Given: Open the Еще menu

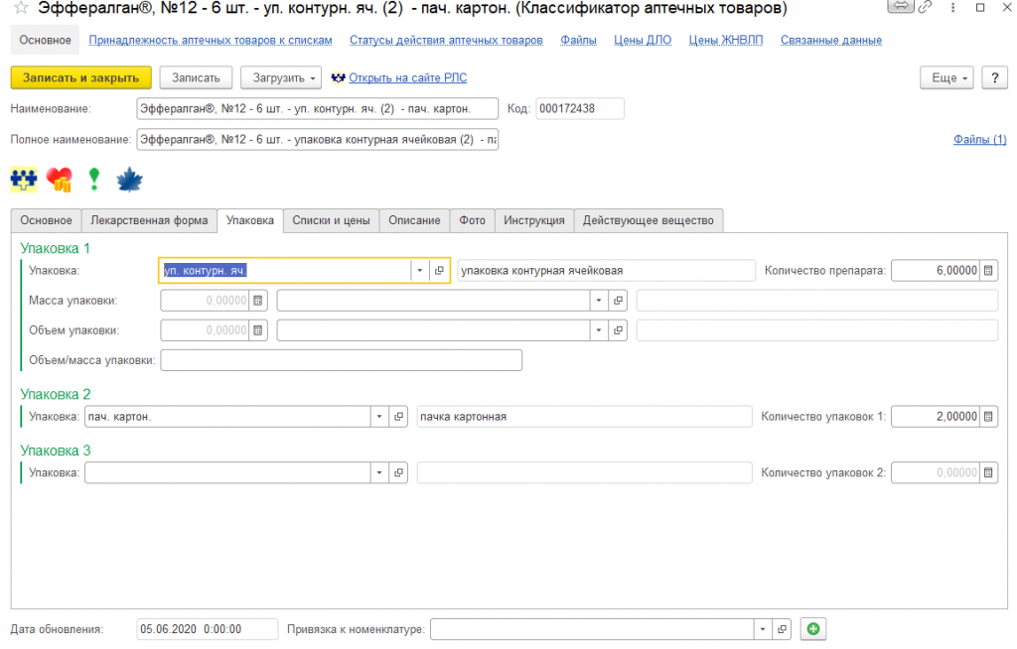Looking at the screenshot, I should click(946, 77).
